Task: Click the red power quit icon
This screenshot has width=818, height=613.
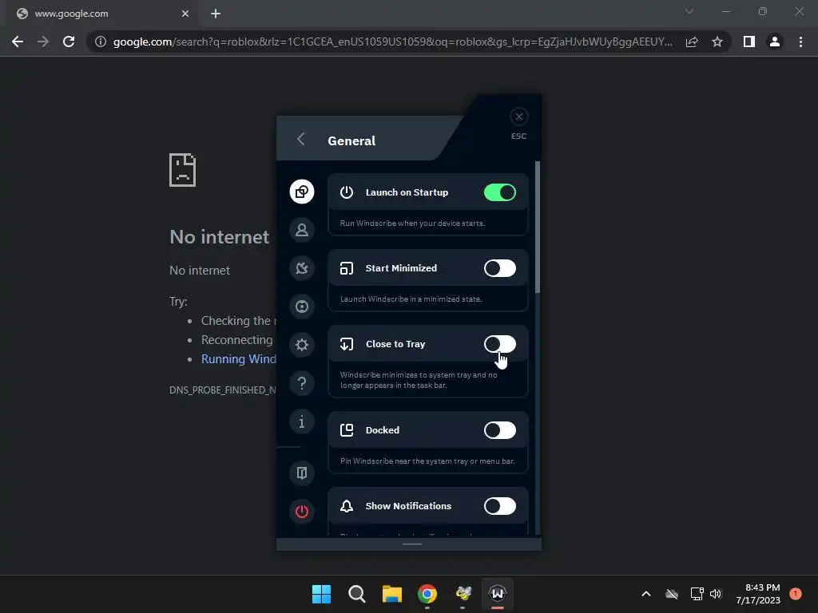Action: point(301,512)
